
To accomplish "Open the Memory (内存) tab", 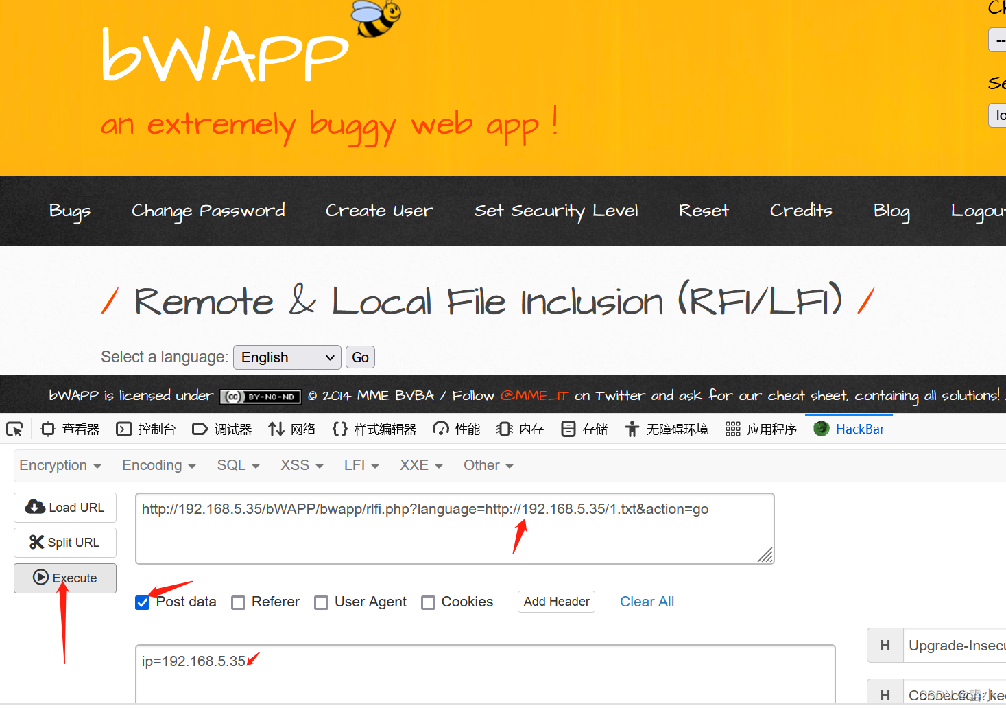I will point(520,429).
